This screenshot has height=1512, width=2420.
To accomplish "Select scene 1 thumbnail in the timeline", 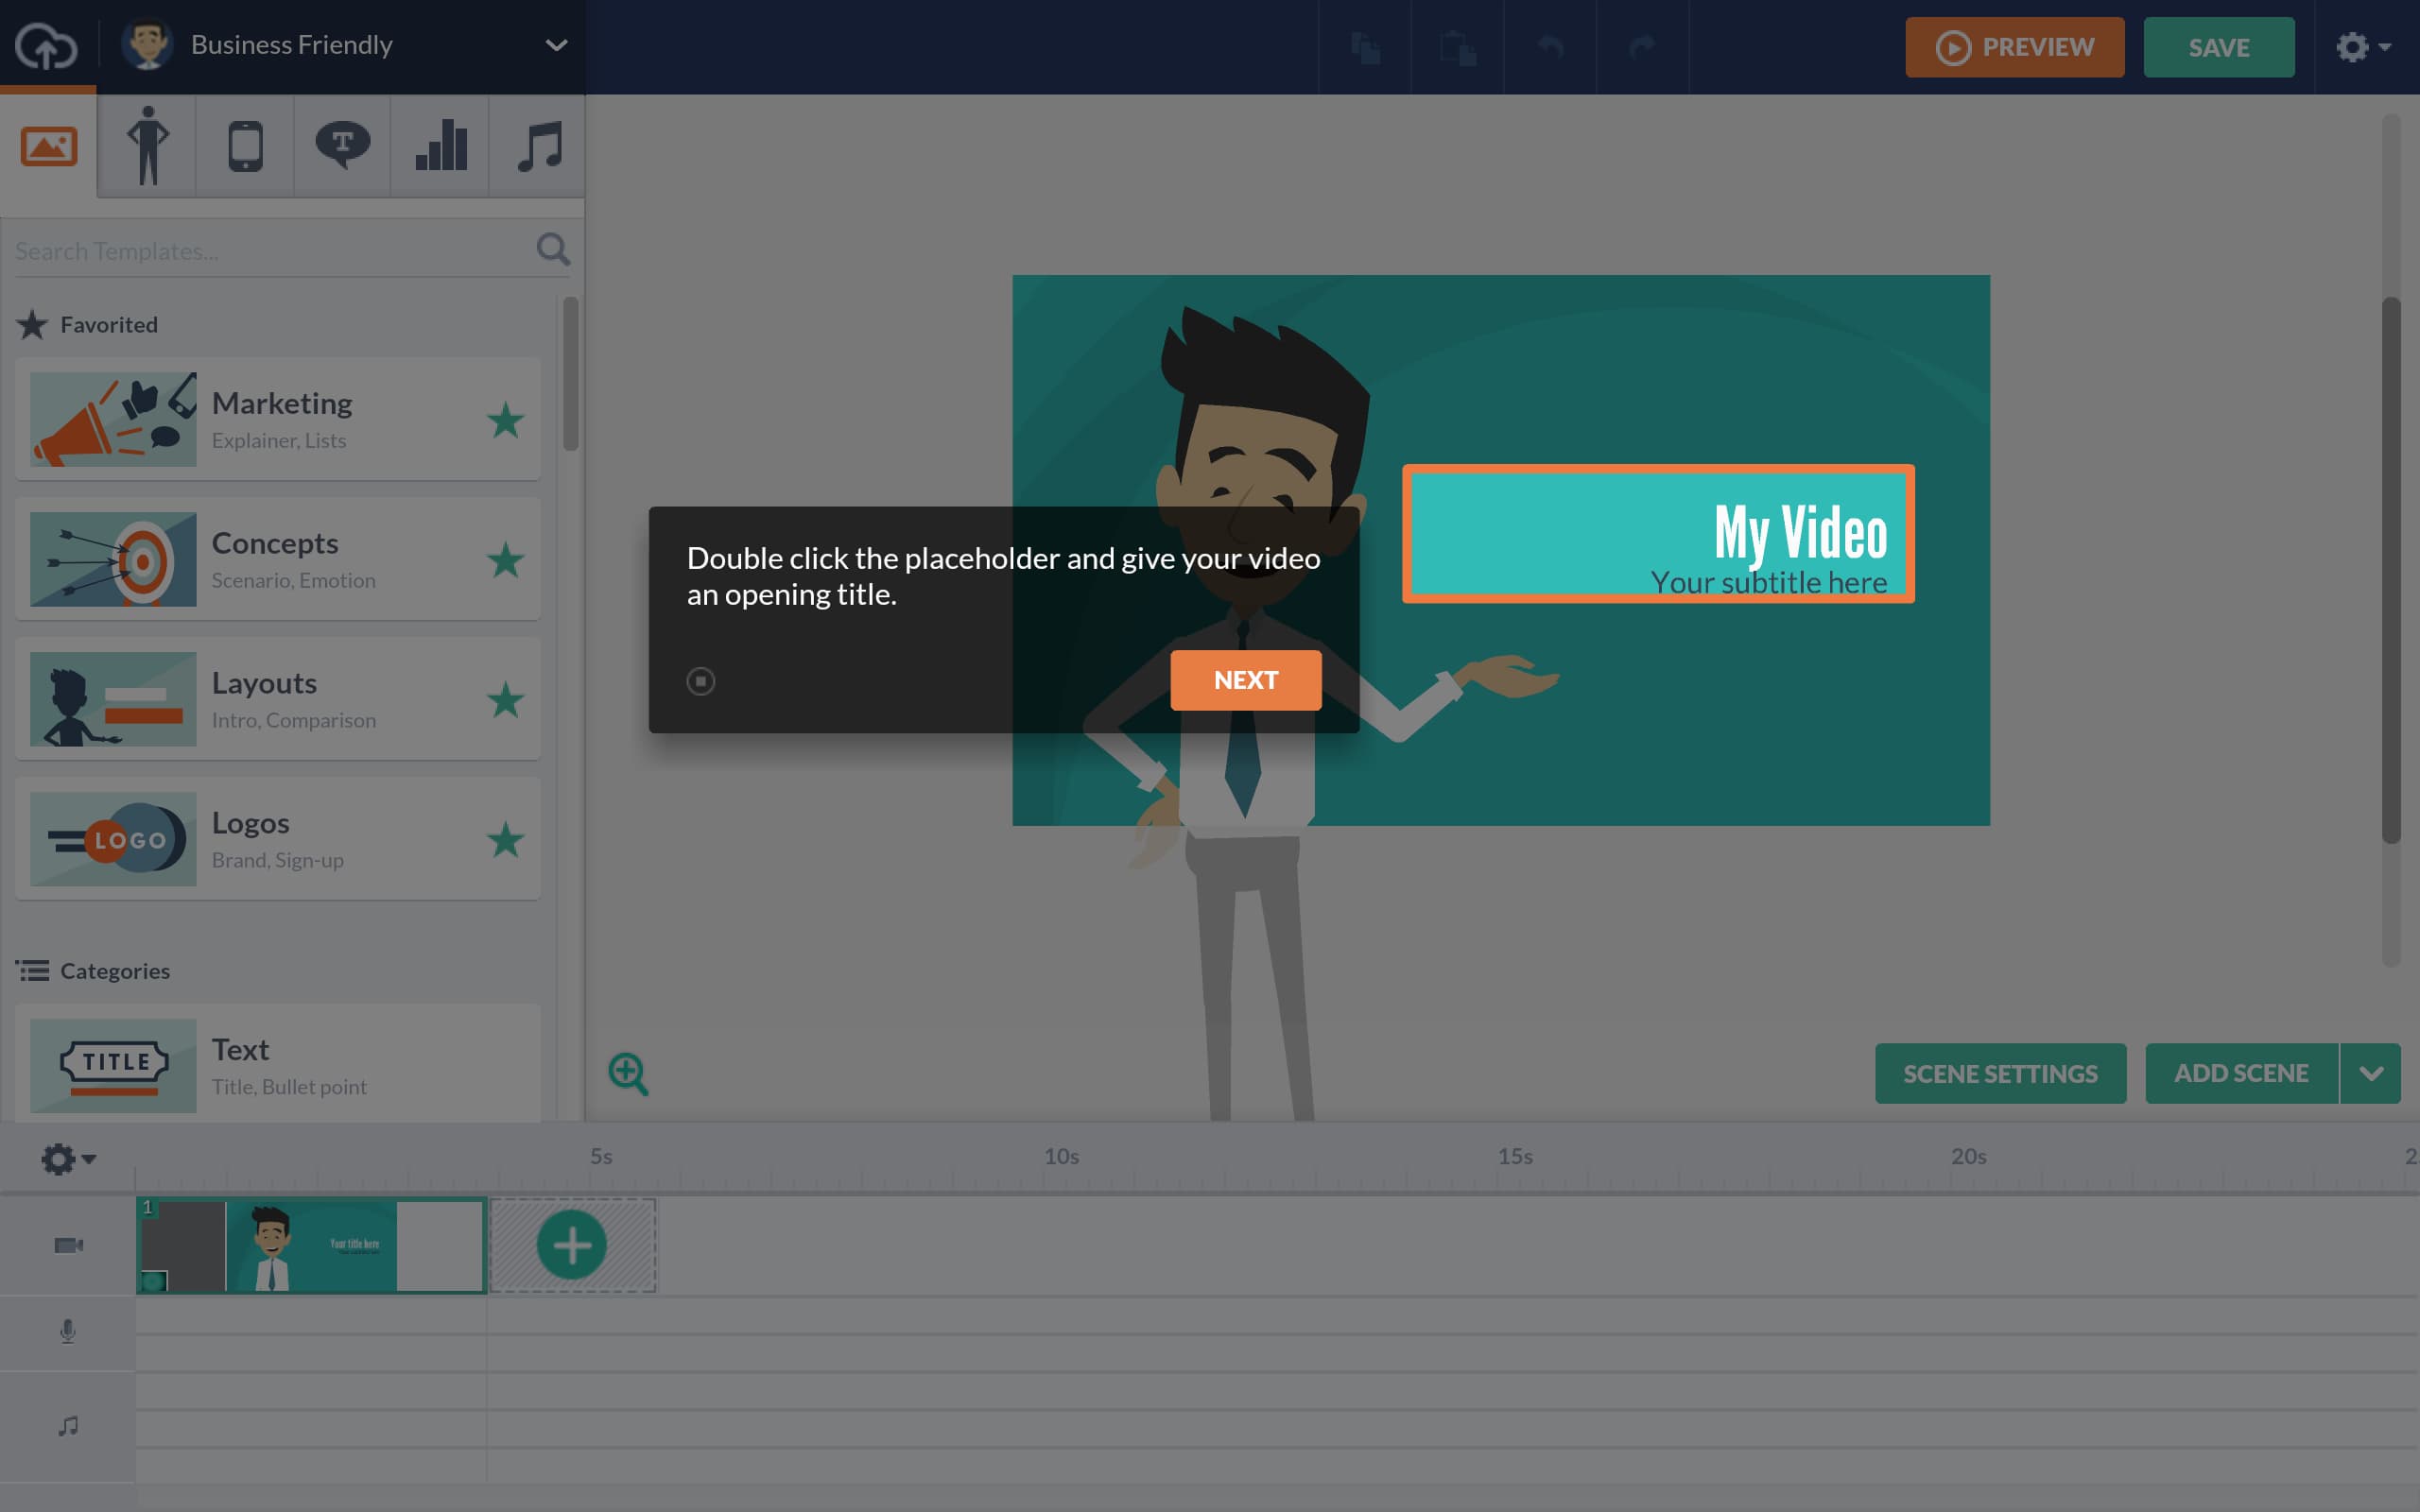I will click(x=310, y=1245).
